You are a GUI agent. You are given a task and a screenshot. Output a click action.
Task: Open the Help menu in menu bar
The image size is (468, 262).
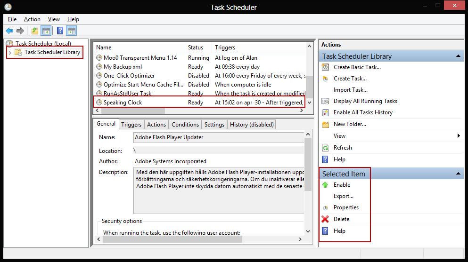click(x=73, y=19)
